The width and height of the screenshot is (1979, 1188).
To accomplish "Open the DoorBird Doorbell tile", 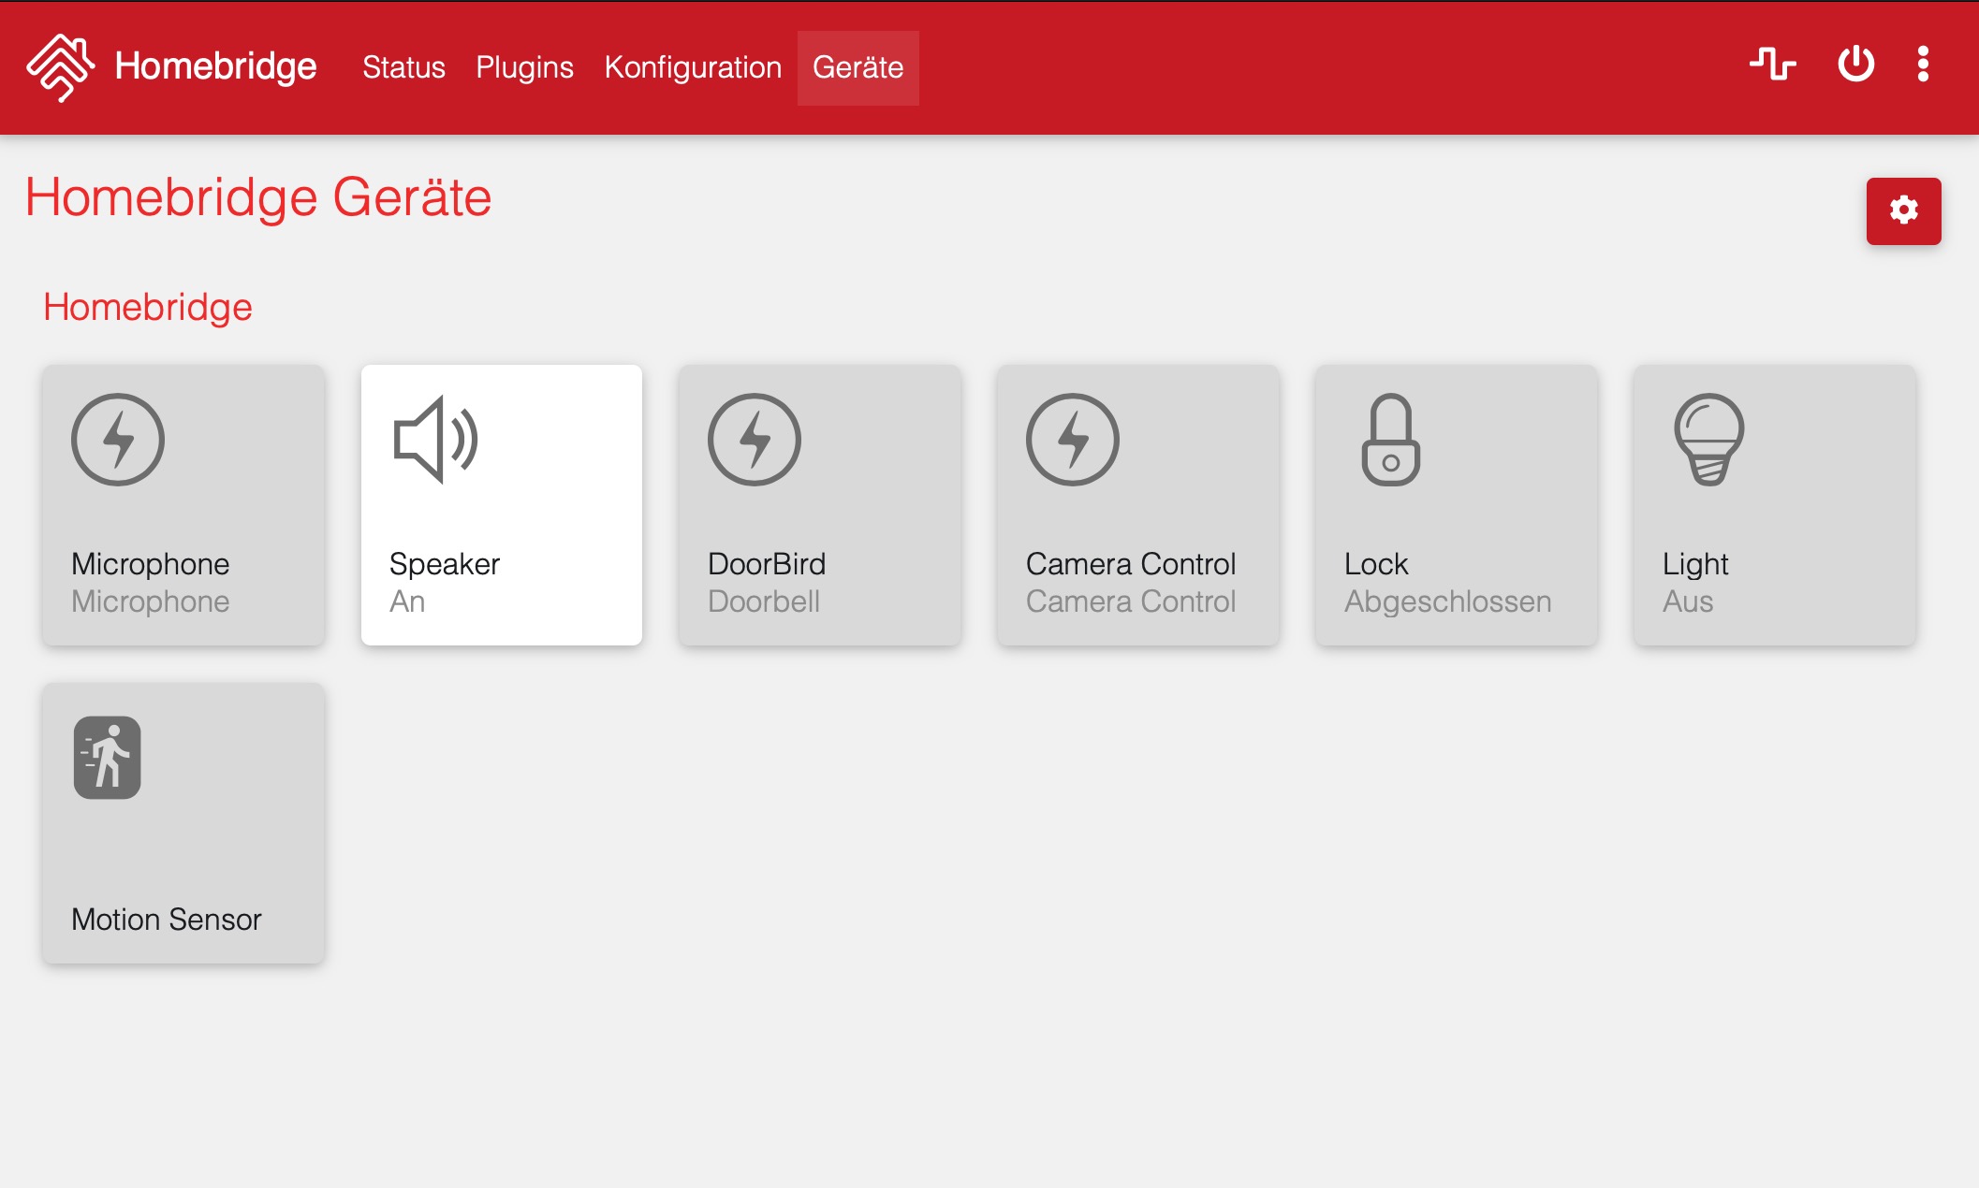I will click(x=820, y=505).
